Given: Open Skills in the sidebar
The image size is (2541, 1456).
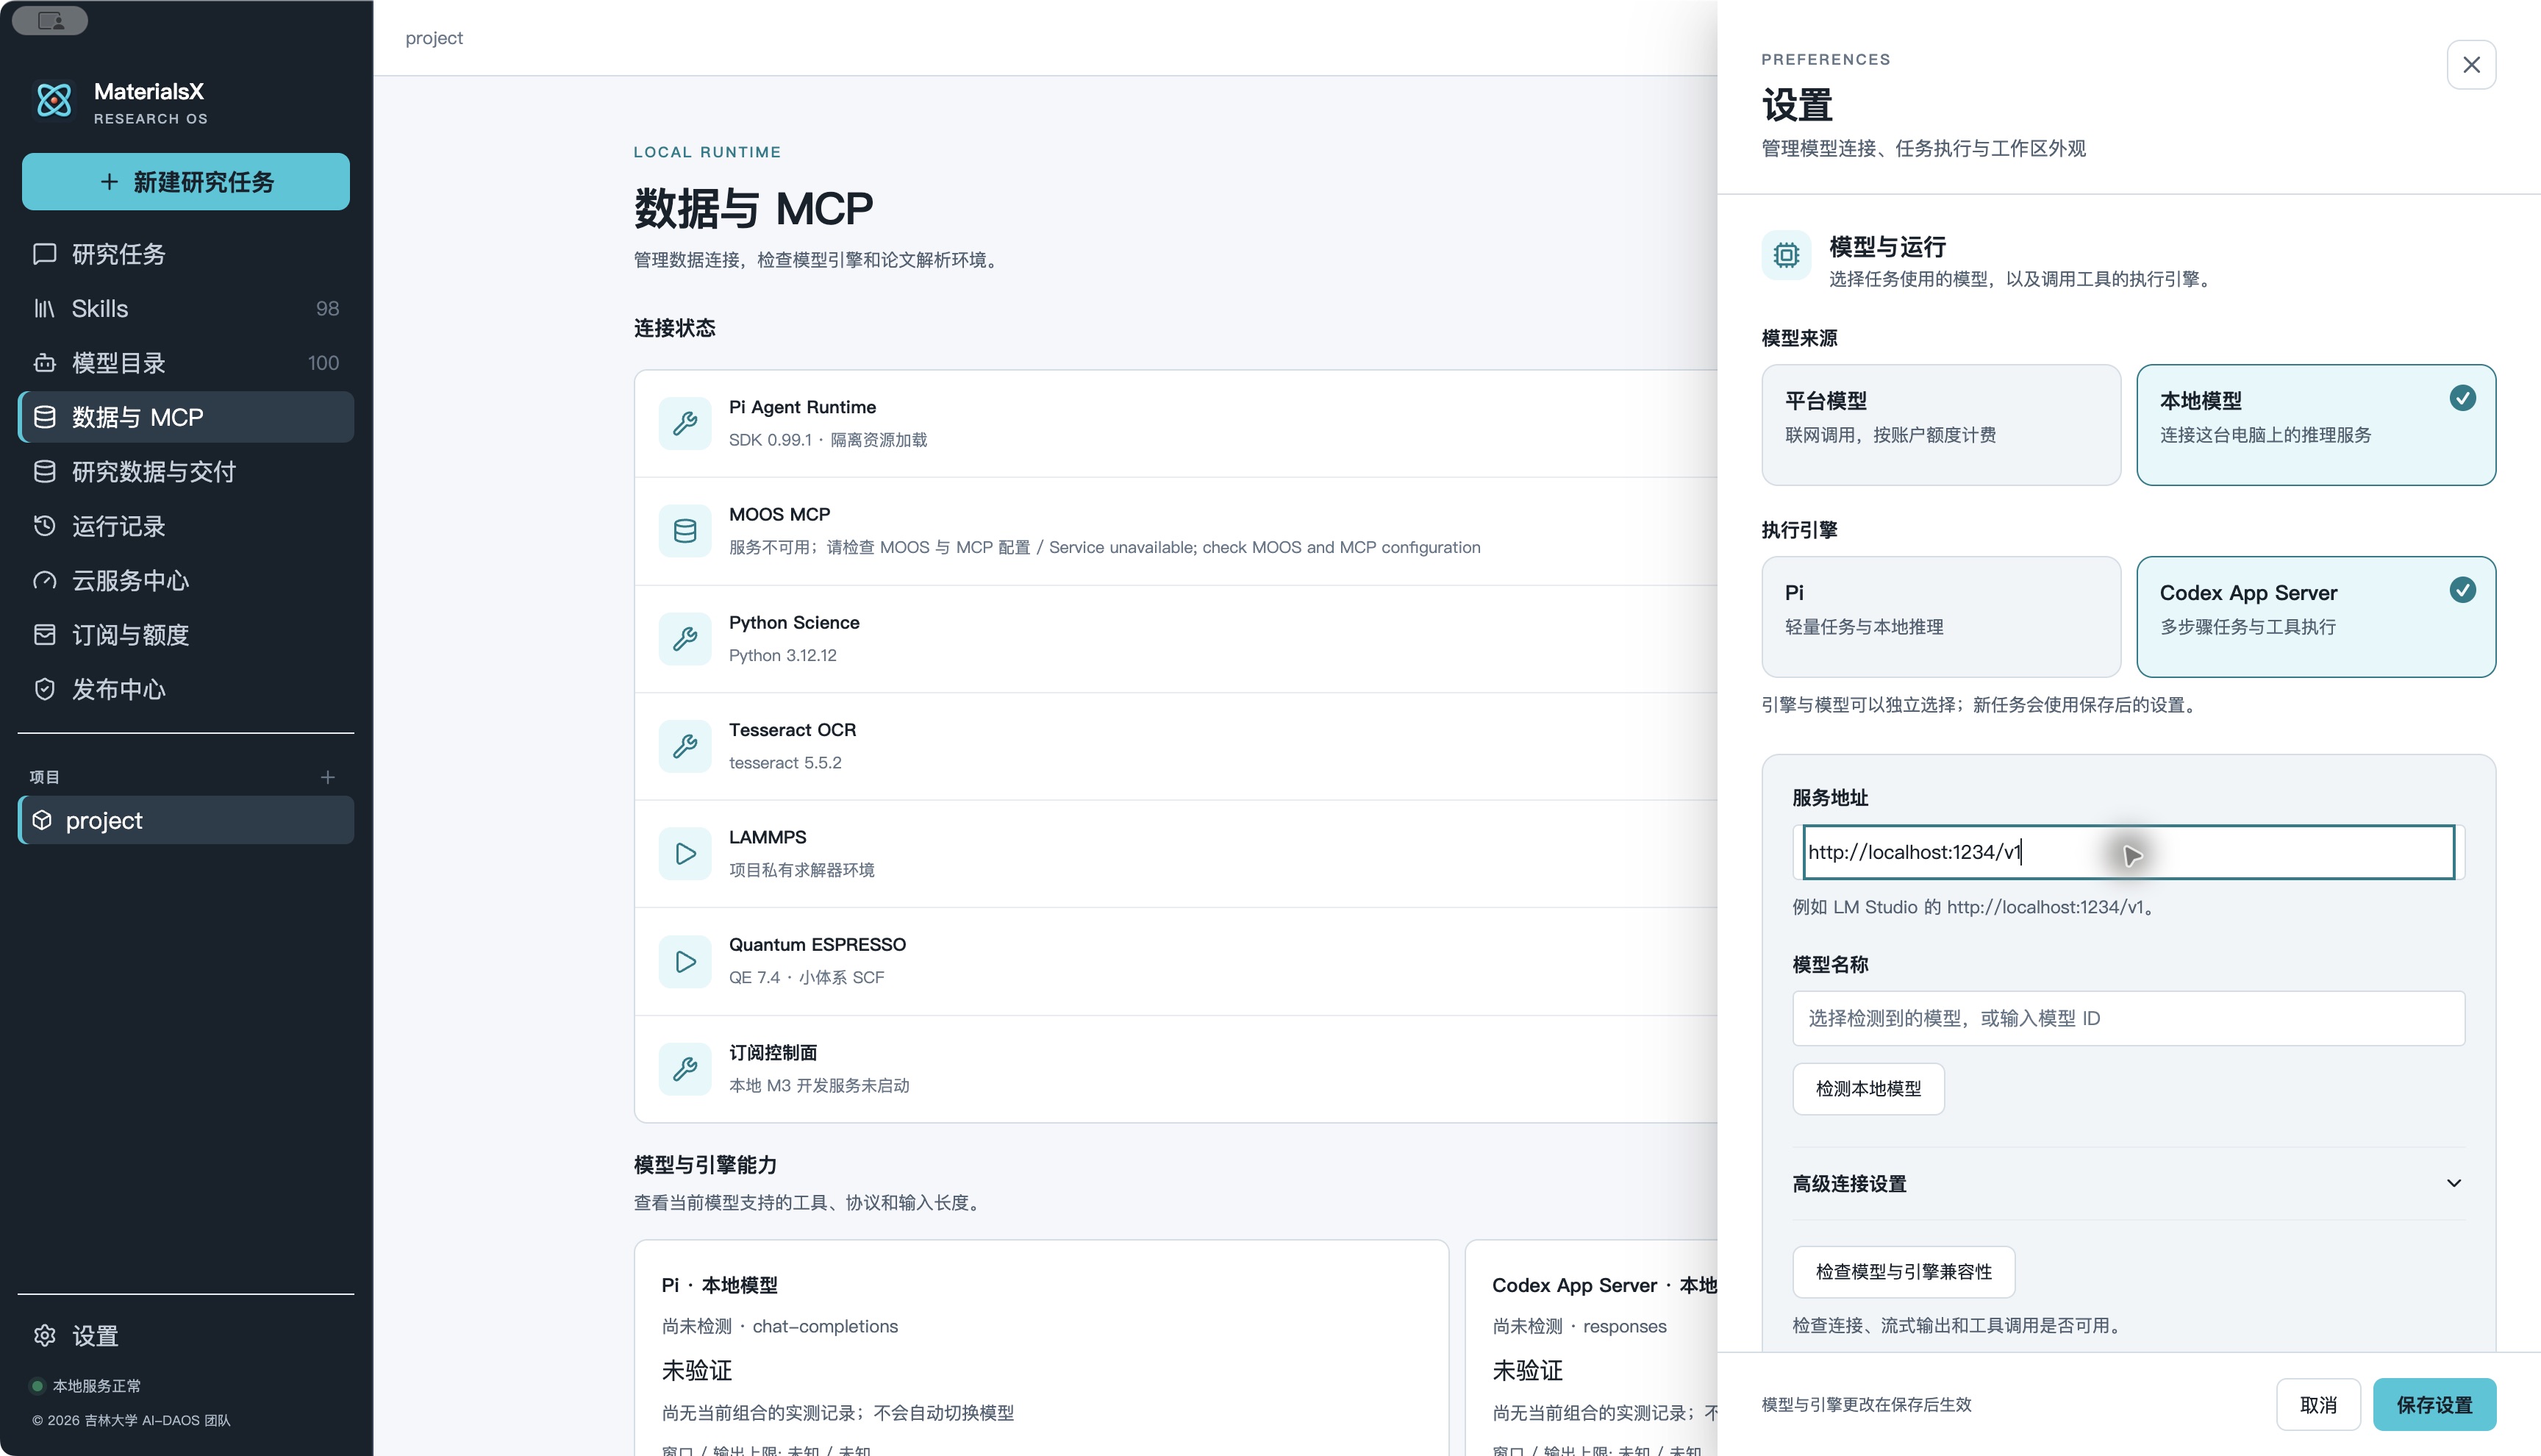Looking at the screenshot, I should (186, 308).
